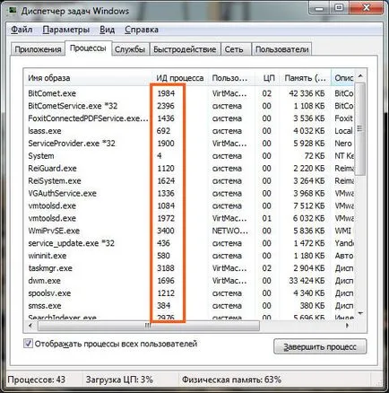Click the Процессов: 43 status entry
The height and width of the screenshot is (393, 389).
[36, 380]
